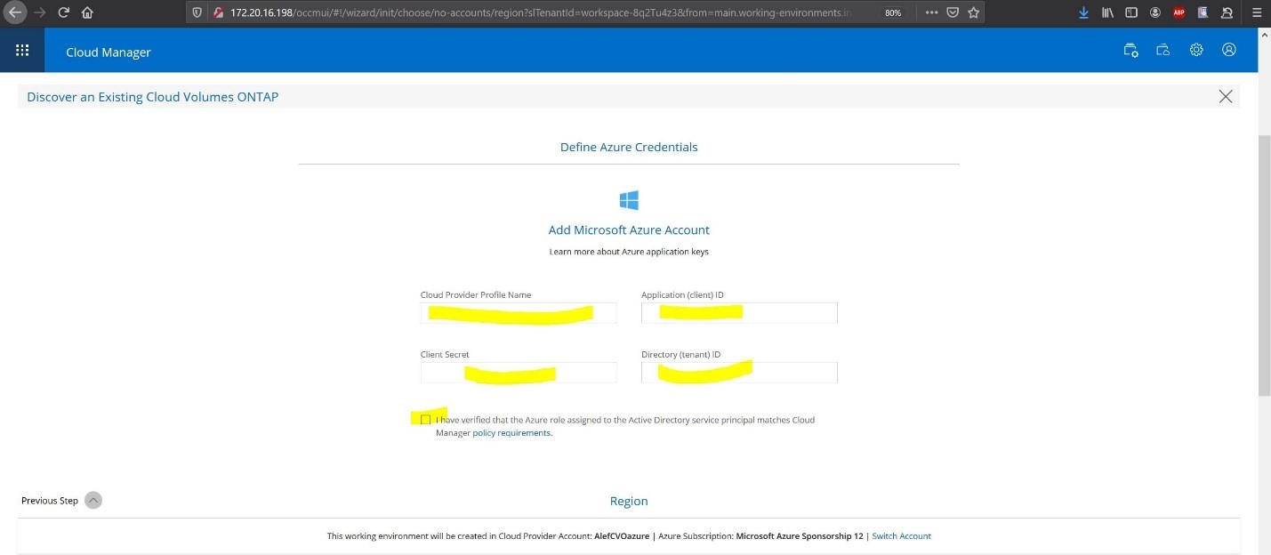Collapse with the Previous Step up chevron

[93, 500]
